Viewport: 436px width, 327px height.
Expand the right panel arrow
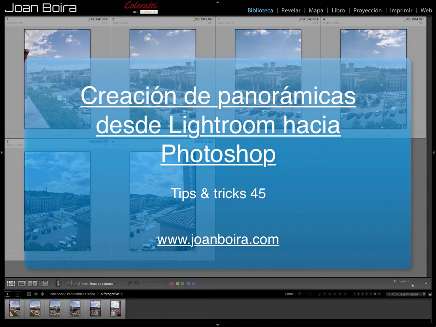pyautogui.click(x=434, y=153)
